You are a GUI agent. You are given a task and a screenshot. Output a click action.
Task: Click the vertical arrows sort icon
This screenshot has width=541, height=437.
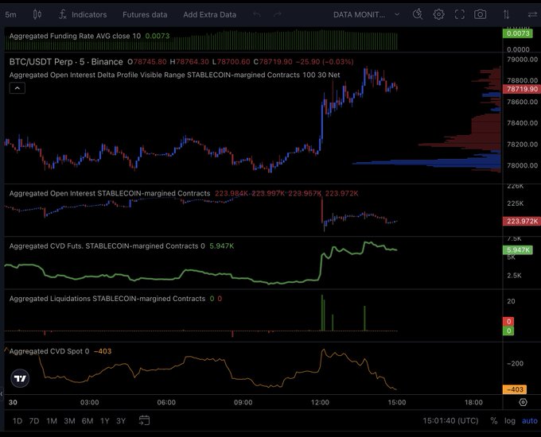(506, 14)
